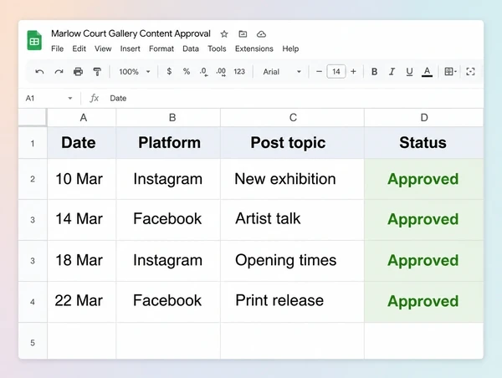Toggle underline formatting
Image resolution: width=502 pixels, height=378 pixels.
409,72
